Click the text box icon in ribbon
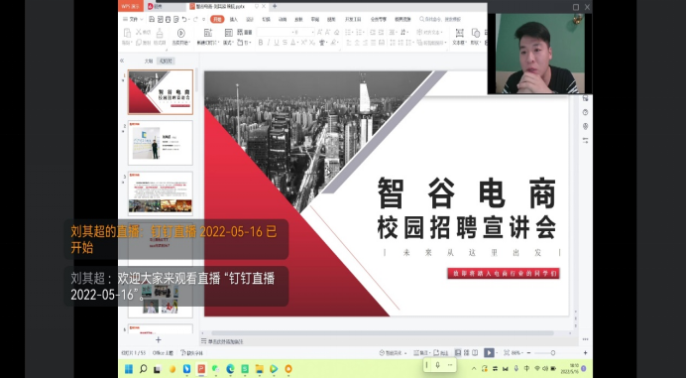This screenshot has width=687, height=378. tap(459, 33)
